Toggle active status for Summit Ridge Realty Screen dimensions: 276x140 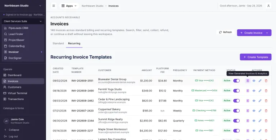click(x=236, y=121)
